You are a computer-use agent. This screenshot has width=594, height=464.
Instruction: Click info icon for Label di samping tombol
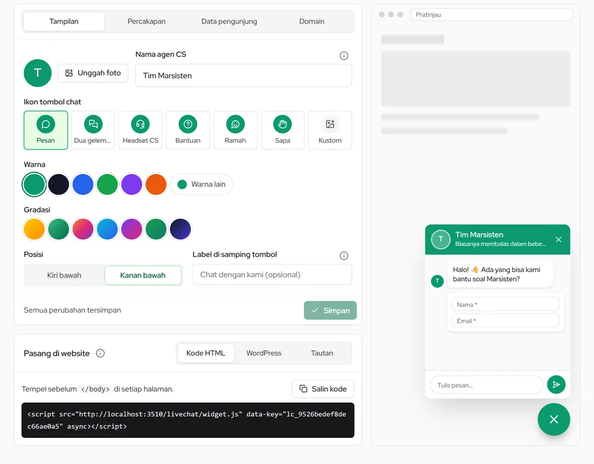click(343, 256)
